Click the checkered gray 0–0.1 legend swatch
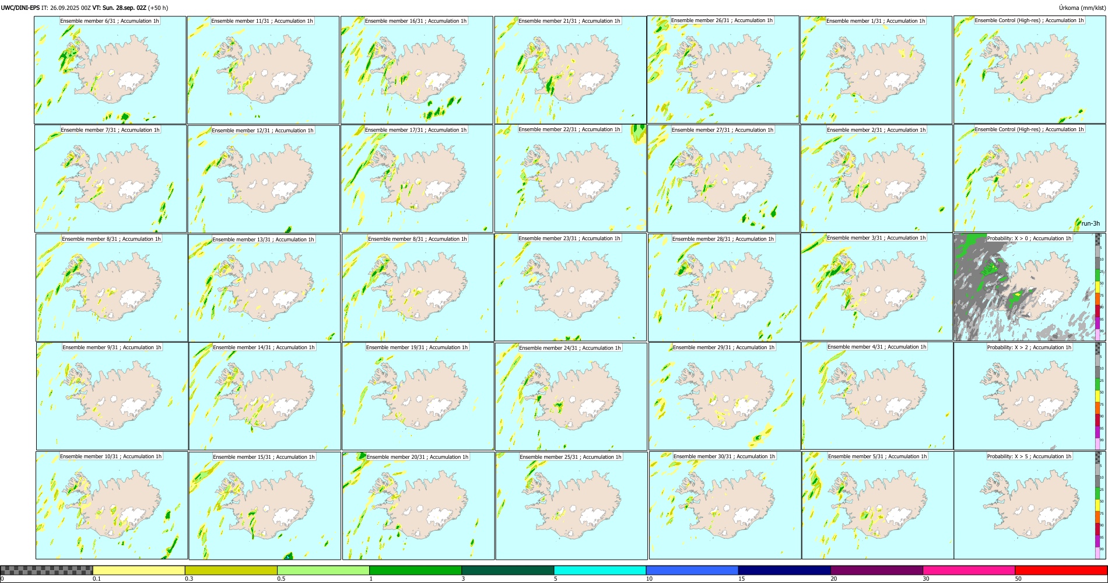The image size is (1108, 583). coord(47,570)
